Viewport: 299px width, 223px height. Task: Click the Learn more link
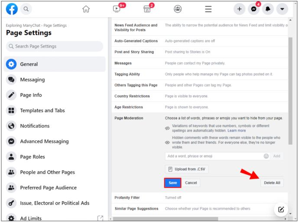tap(237, 131)
